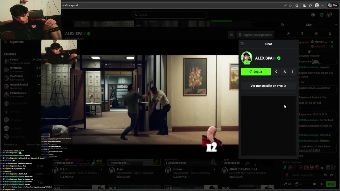Click browser media control music icon
The image size is (340, 191).
pos(304,5)
